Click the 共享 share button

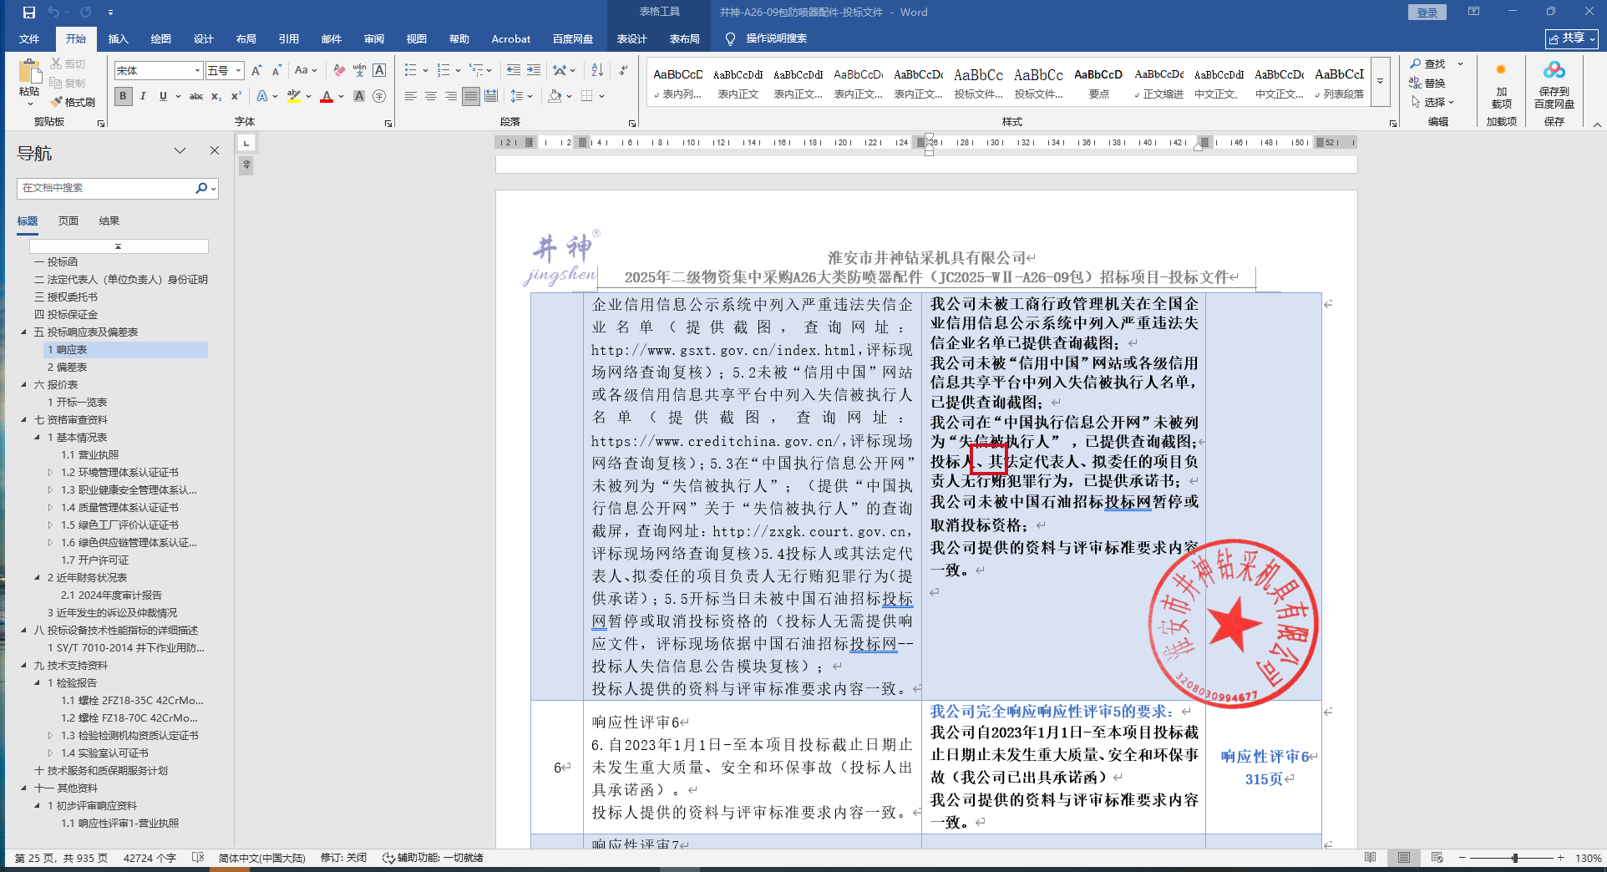(x=1570, y=38)
